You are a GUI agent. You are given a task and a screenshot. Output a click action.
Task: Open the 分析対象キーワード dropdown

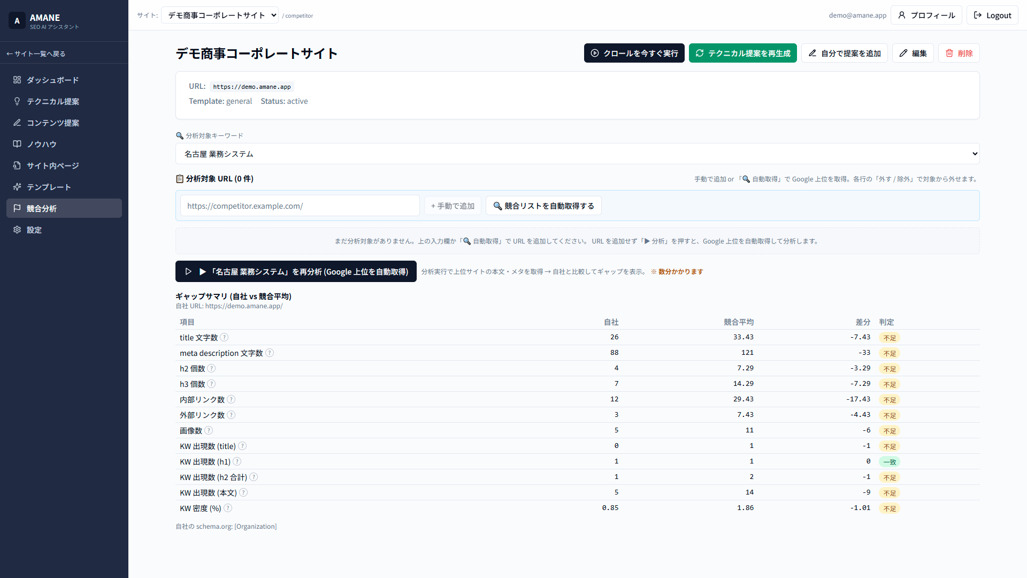point(578,154)
